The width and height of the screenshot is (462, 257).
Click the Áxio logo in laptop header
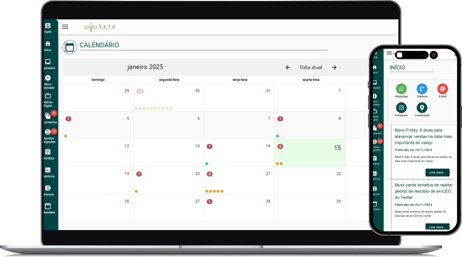click(x=100, y=27)
